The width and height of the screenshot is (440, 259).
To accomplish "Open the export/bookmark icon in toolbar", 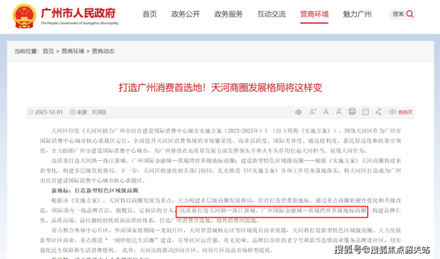I will [x=365, y=112].
